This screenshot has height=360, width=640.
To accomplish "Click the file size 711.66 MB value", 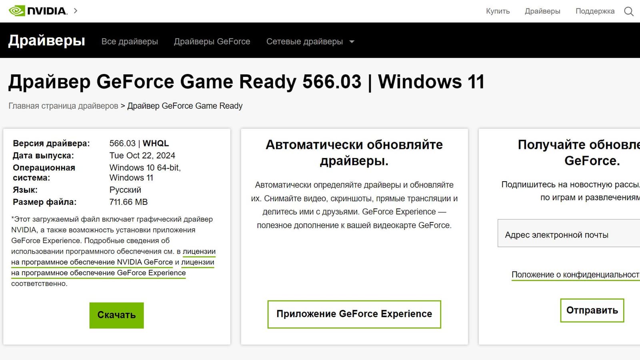I will point(128,202).
